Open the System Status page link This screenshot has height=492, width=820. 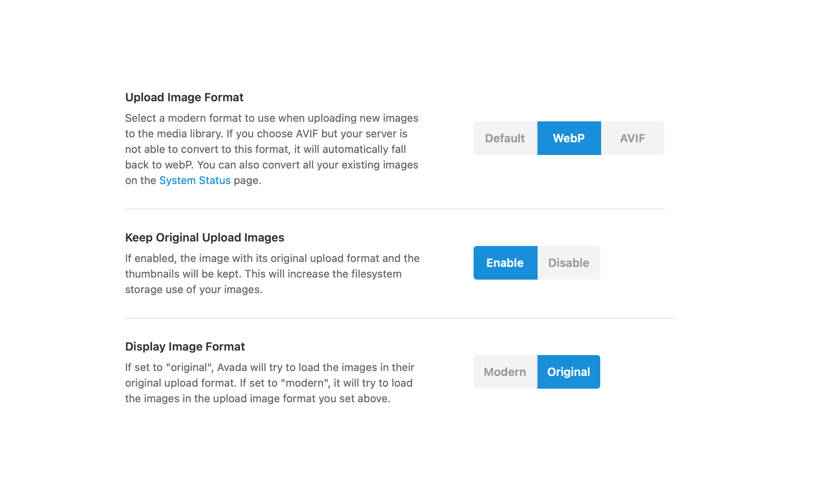coord(195,180)
